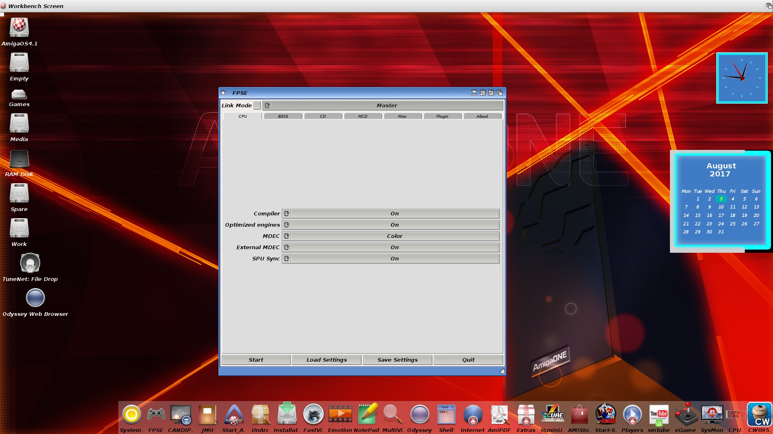Toggle SPU Sync On/Off
The image size is (773, 434).
[287, 258]
